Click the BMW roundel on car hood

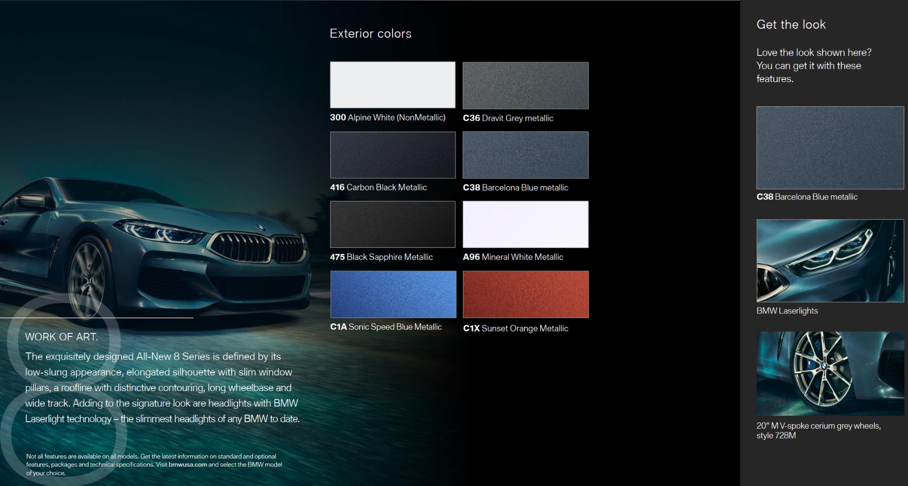click(260, 228)
